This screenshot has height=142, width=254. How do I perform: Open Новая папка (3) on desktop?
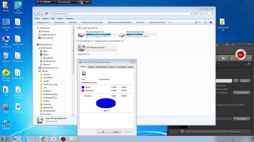pyautogui.click(x=223, y=25)
